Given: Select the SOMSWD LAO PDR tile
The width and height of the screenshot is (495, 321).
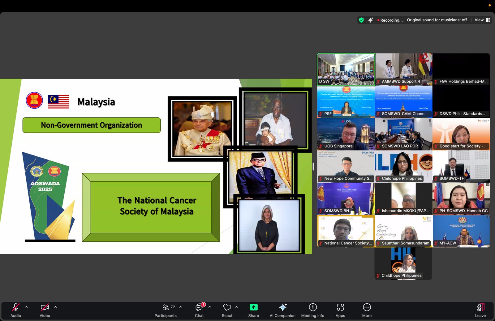Looking at the screenshot, I should [403, 134].
